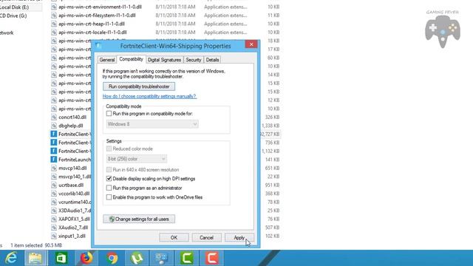Click the xinput1_3.dll file icon
The width and height of the screenshot is (473, 266).
tap(54, 236)
